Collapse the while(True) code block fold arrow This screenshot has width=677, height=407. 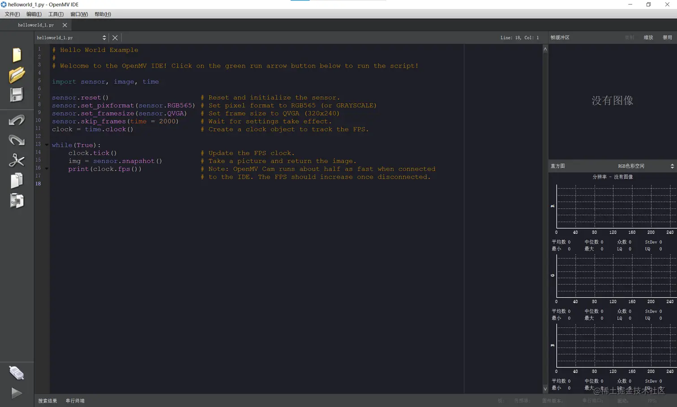pos(47,145)
